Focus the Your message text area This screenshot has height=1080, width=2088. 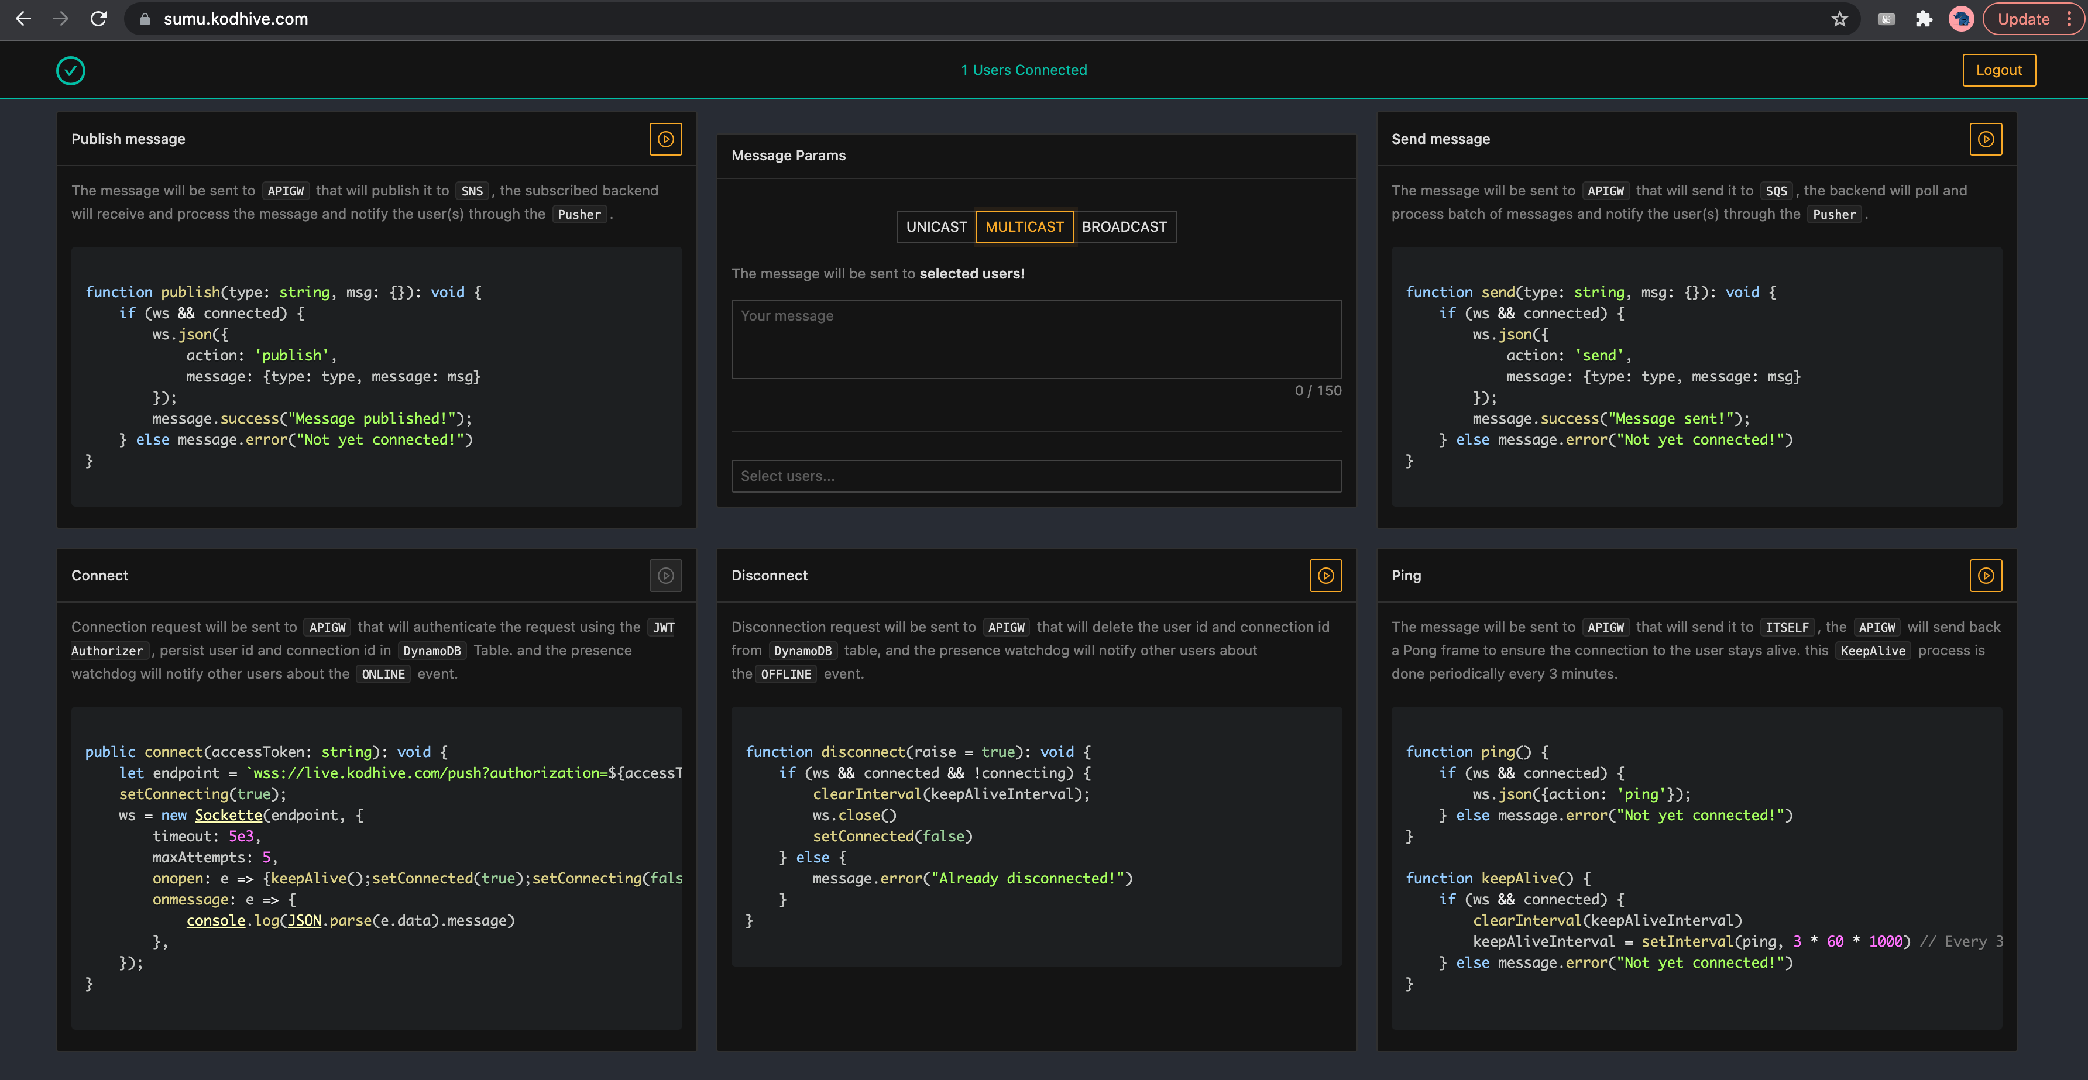pyautogui.click(x=1037, y=339)
